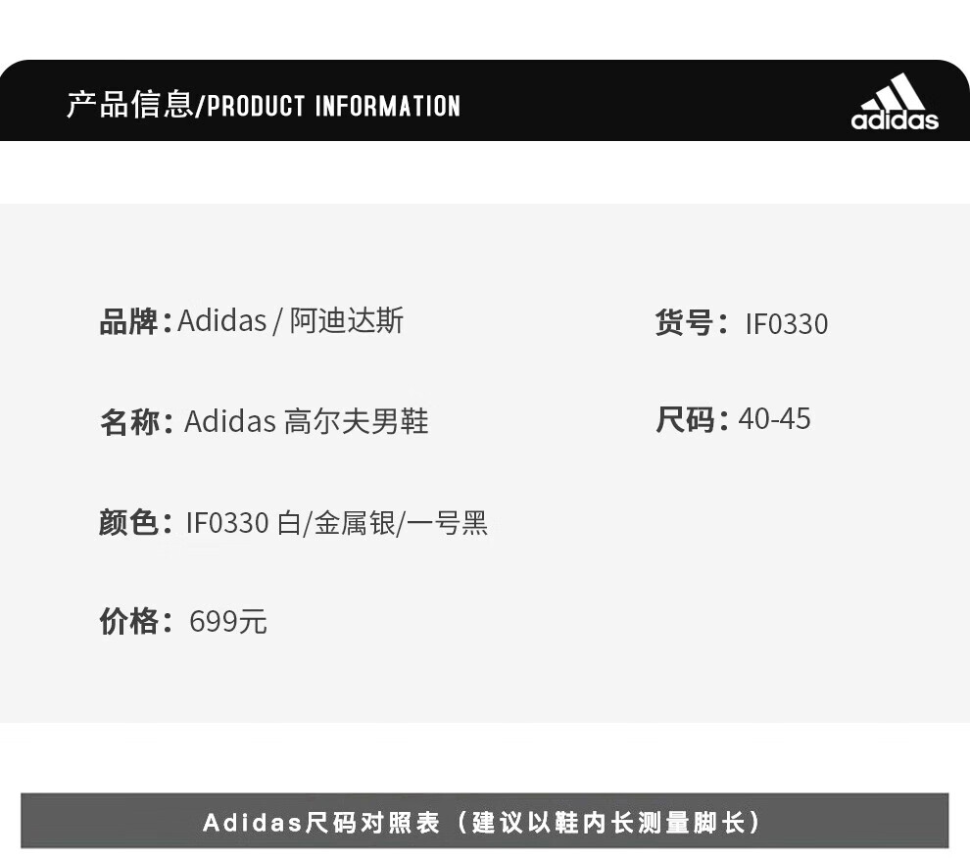Select the 40-45 size range value
970x858 pixels.
(x=774, y=419)
